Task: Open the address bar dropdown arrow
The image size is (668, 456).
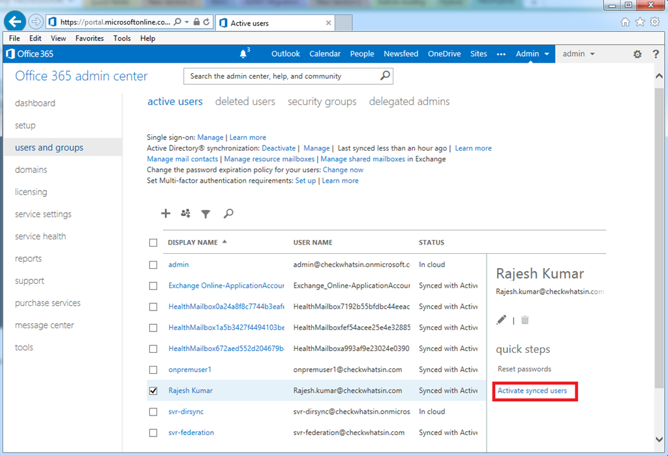Action: [187, 22]
